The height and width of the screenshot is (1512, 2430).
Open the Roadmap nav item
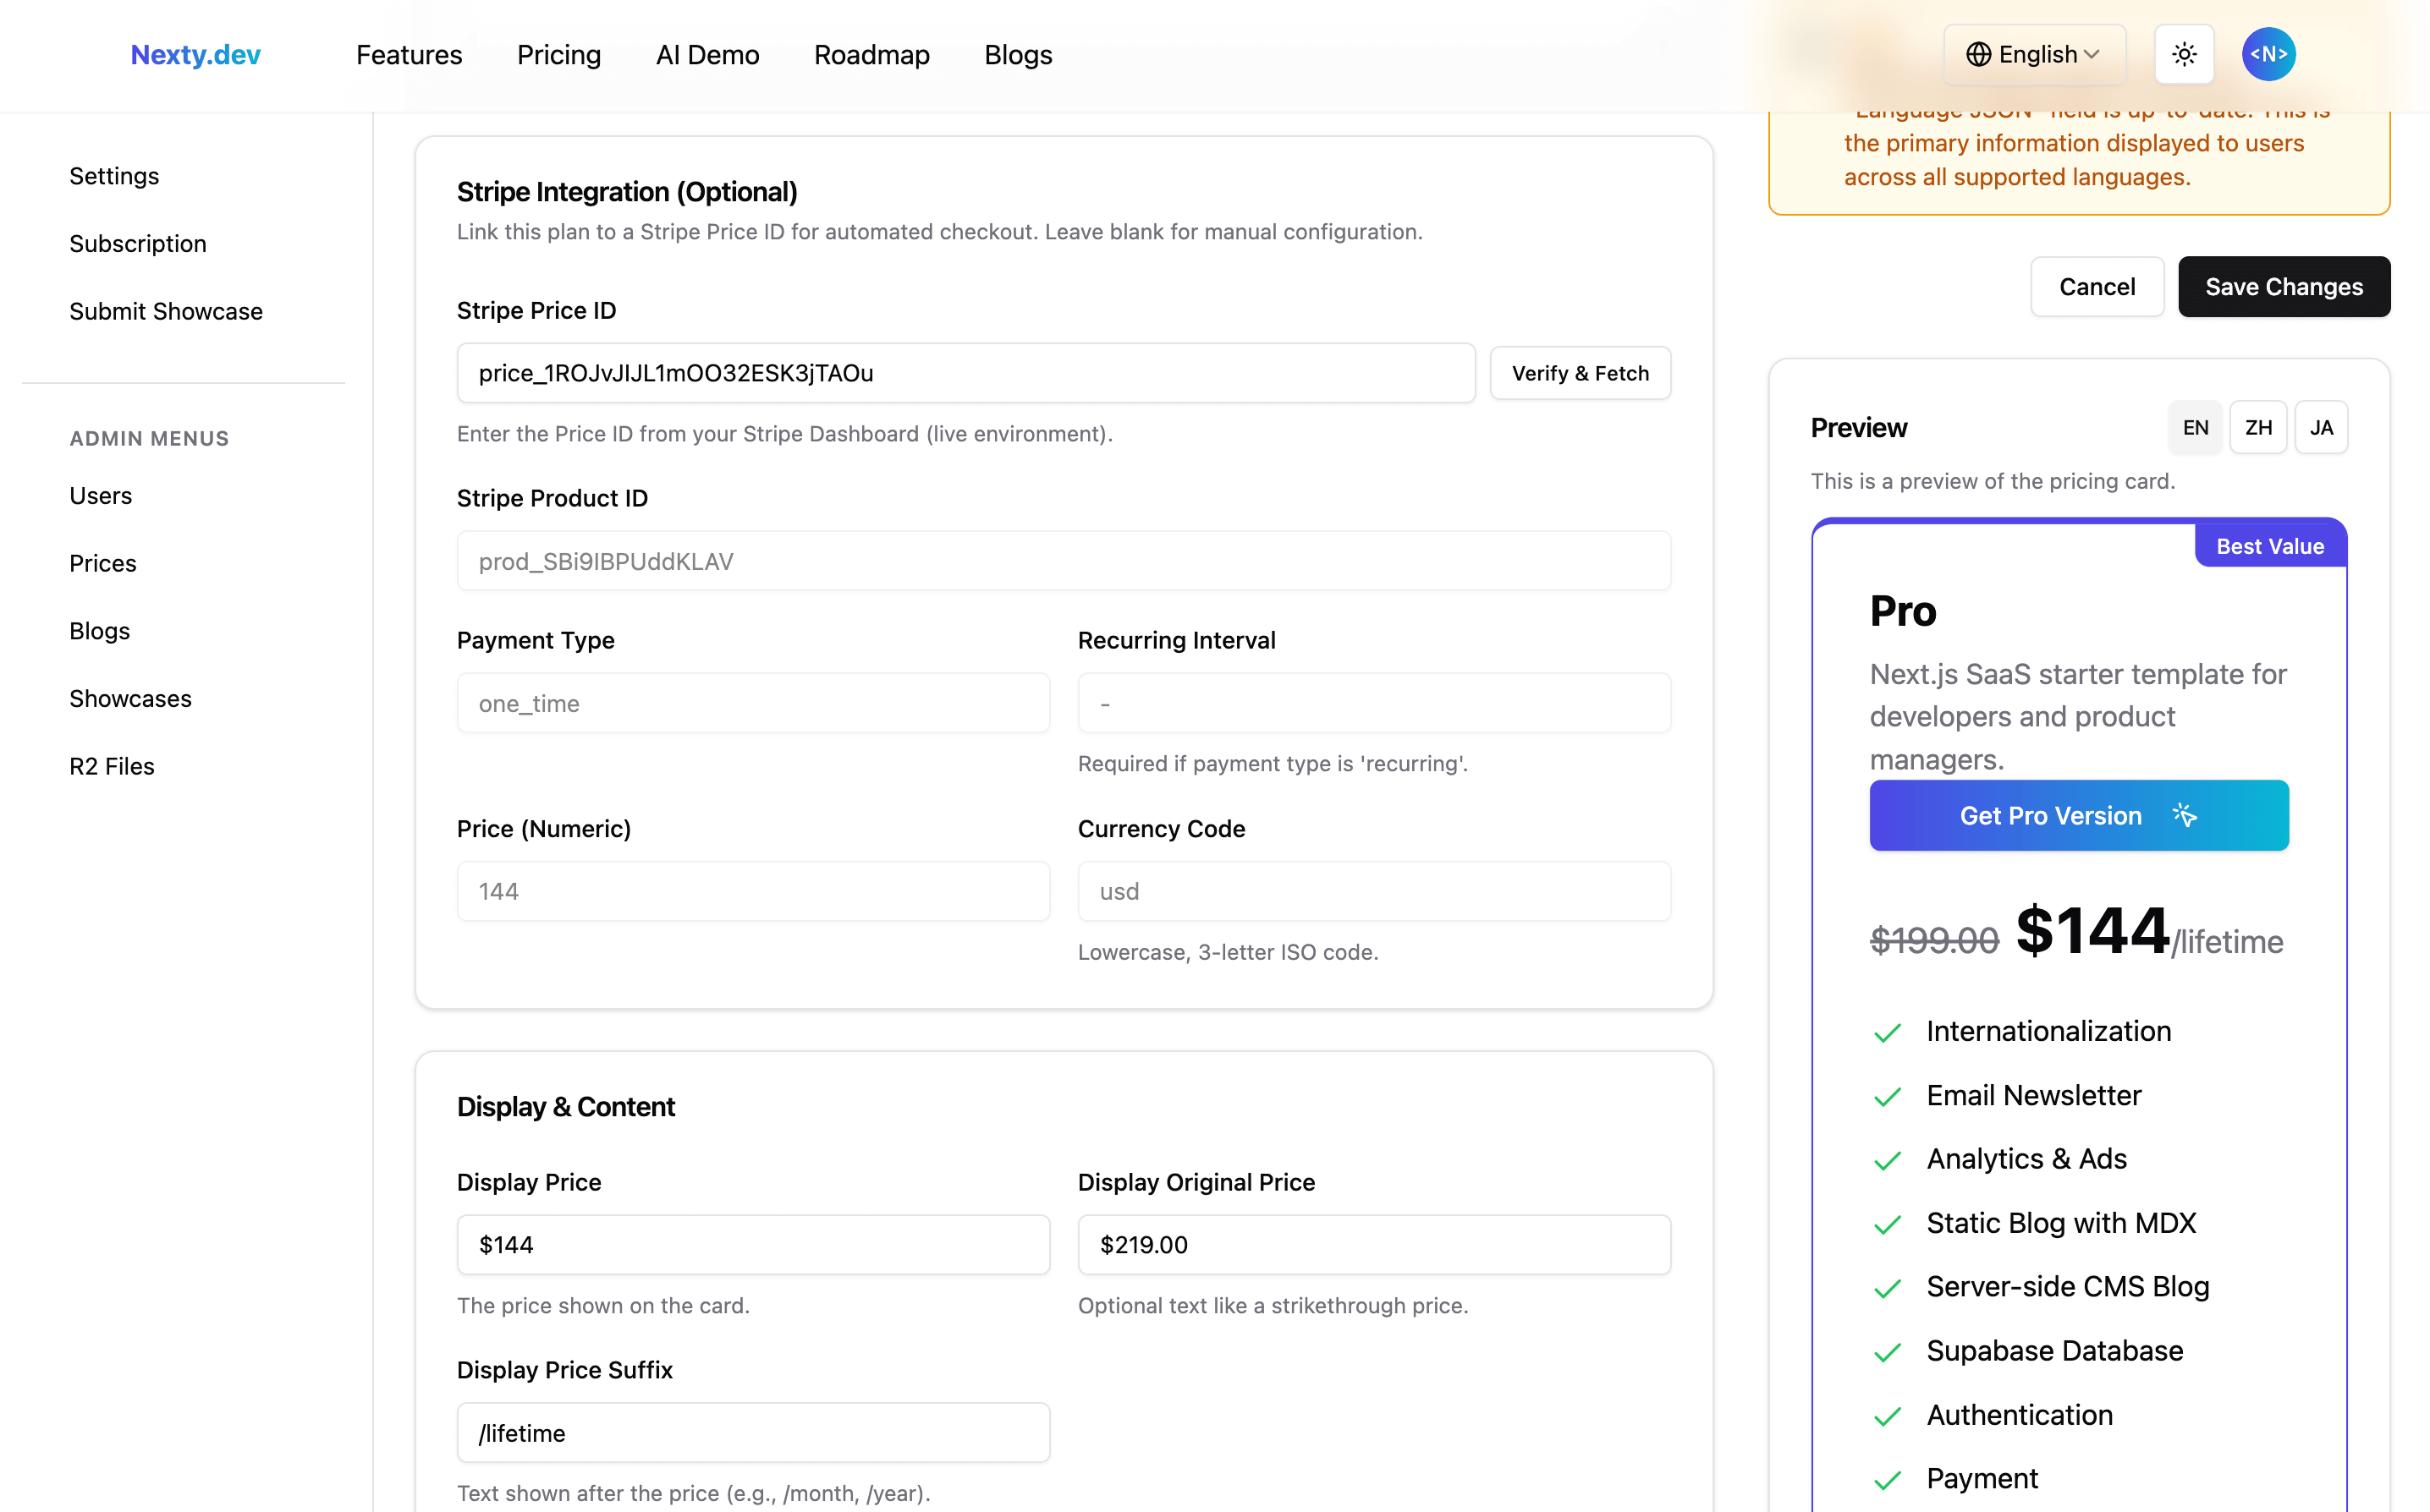coord(871,54)
